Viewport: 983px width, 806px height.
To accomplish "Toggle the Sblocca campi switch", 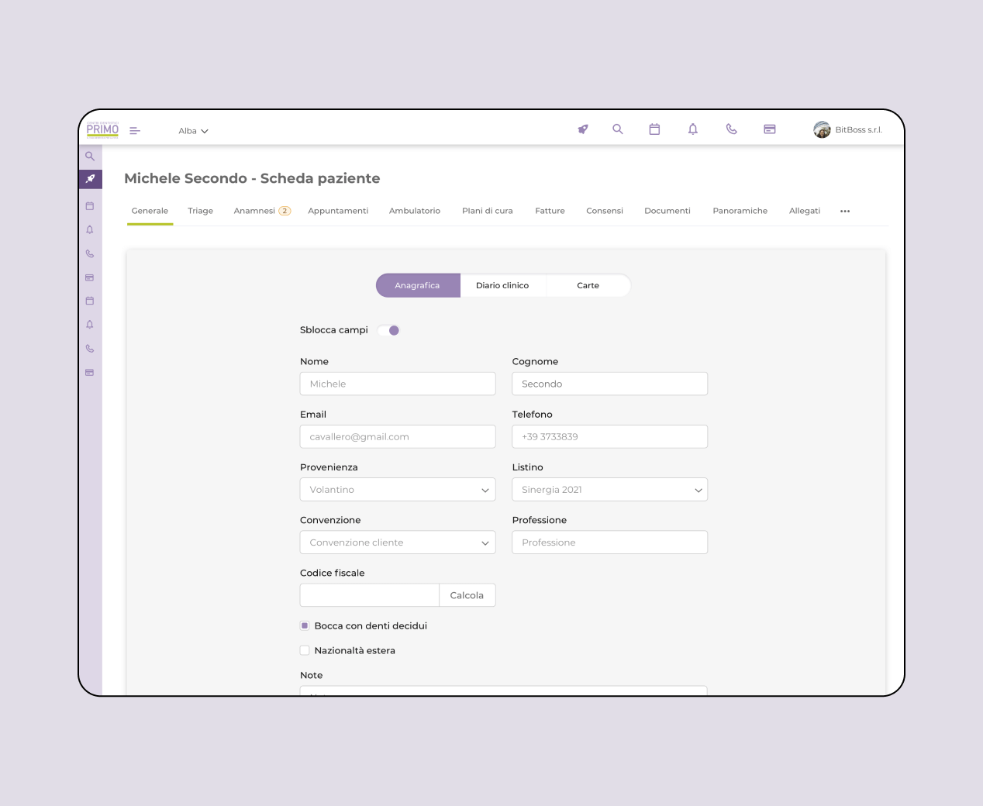I will coord(388,330).
